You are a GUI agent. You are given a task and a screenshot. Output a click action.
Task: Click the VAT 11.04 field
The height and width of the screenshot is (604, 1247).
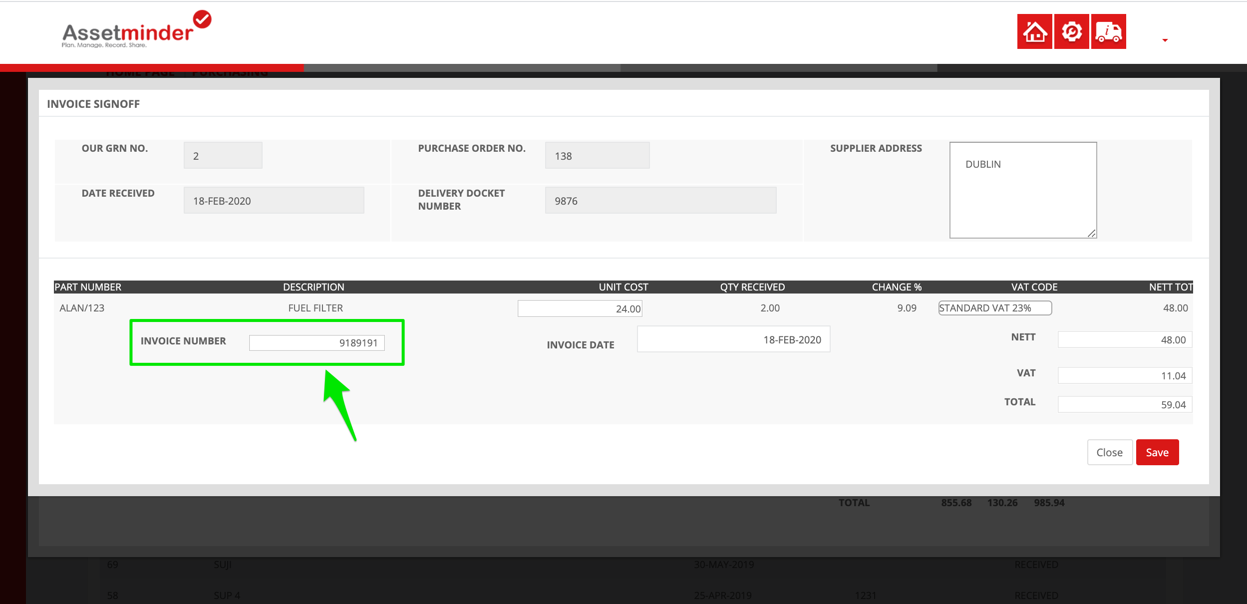point(1124,375)
